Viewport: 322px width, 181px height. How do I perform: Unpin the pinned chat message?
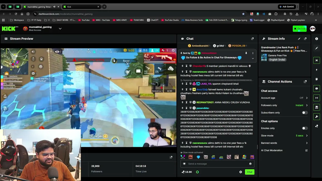246,53
